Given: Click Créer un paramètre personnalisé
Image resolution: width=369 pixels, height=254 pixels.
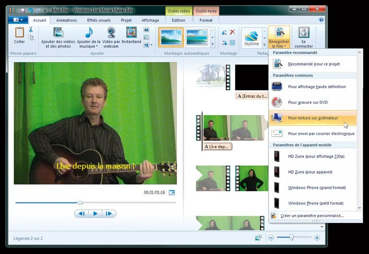Looking at the screenshot, I should coord(312,216).
